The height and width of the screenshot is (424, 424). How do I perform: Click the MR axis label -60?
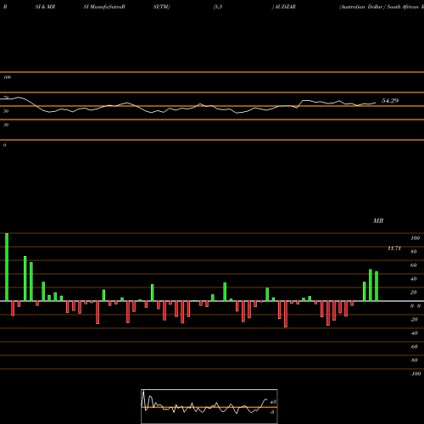pyautogui.click(x=414, y=347)
